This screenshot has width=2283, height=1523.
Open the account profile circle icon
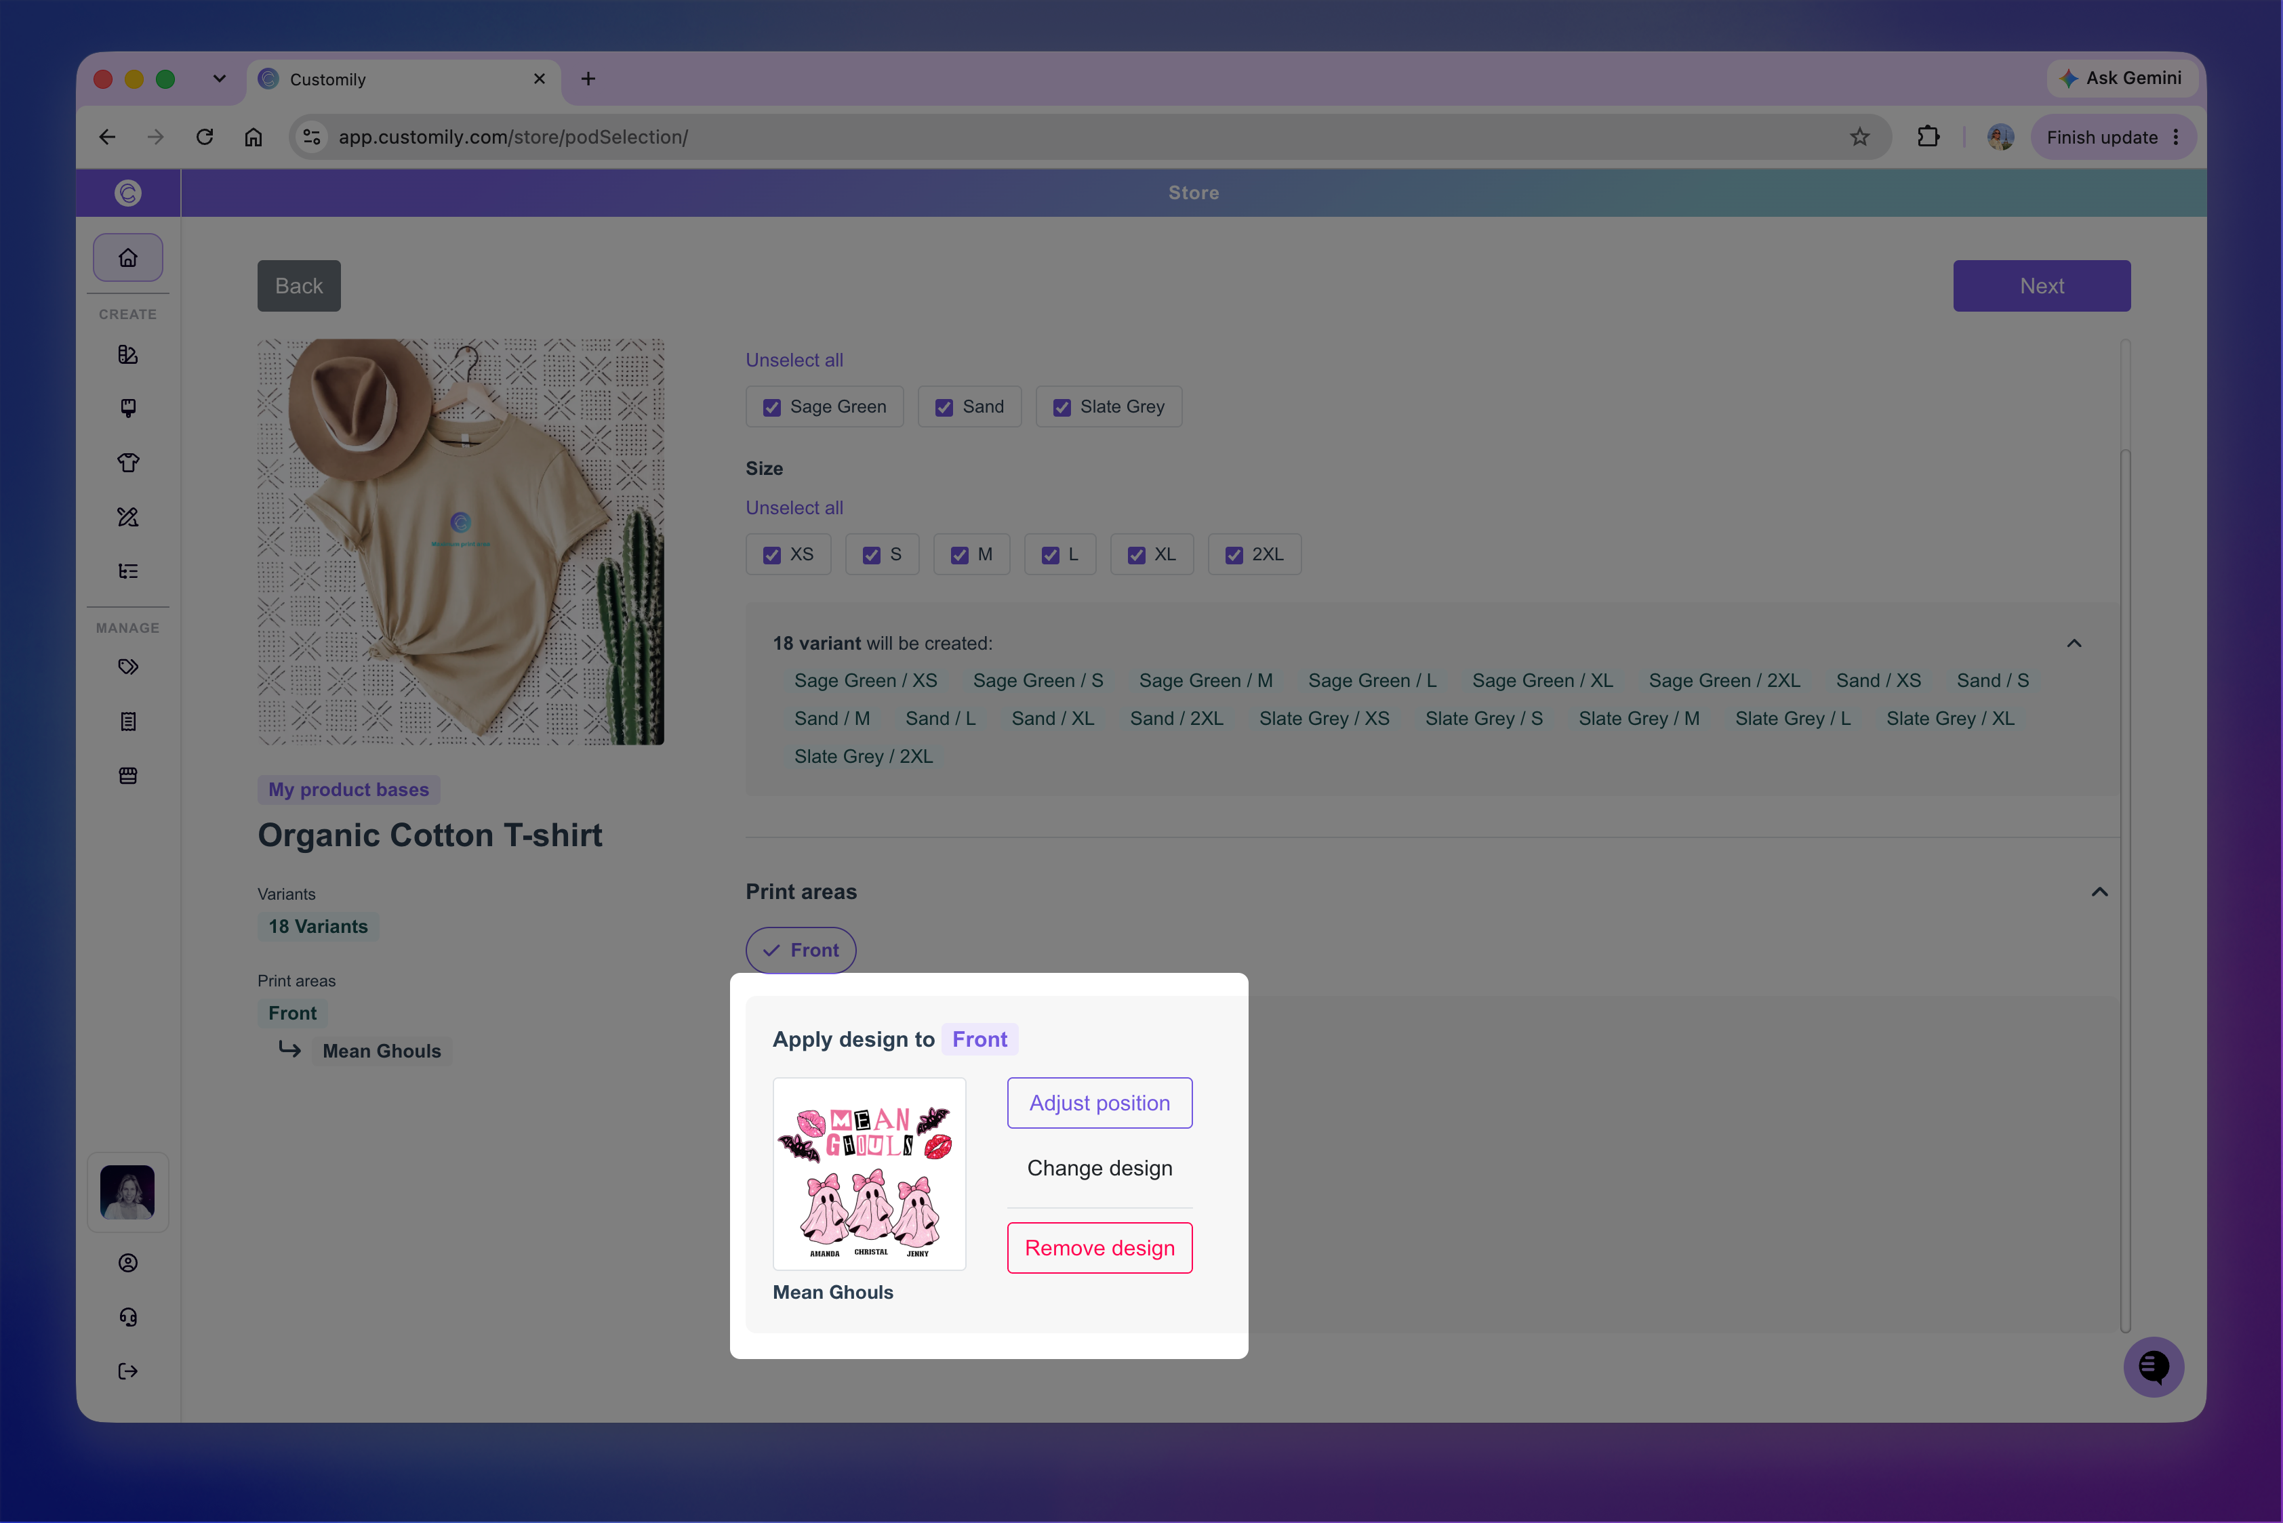tap(127, 1263)
